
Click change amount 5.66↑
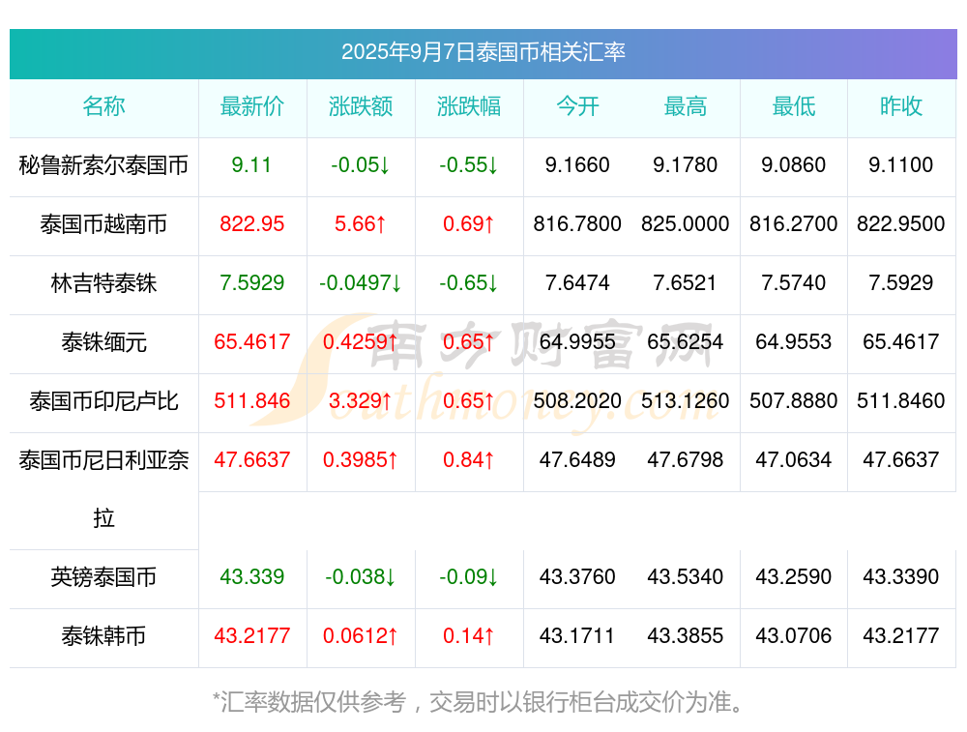pos(360,224)
